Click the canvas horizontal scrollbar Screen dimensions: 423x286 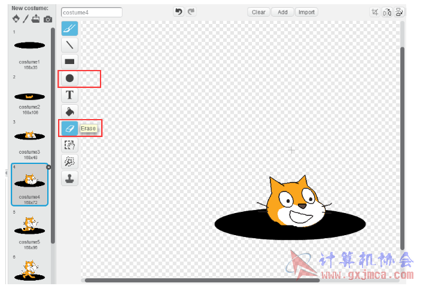[x=202, y=281]
